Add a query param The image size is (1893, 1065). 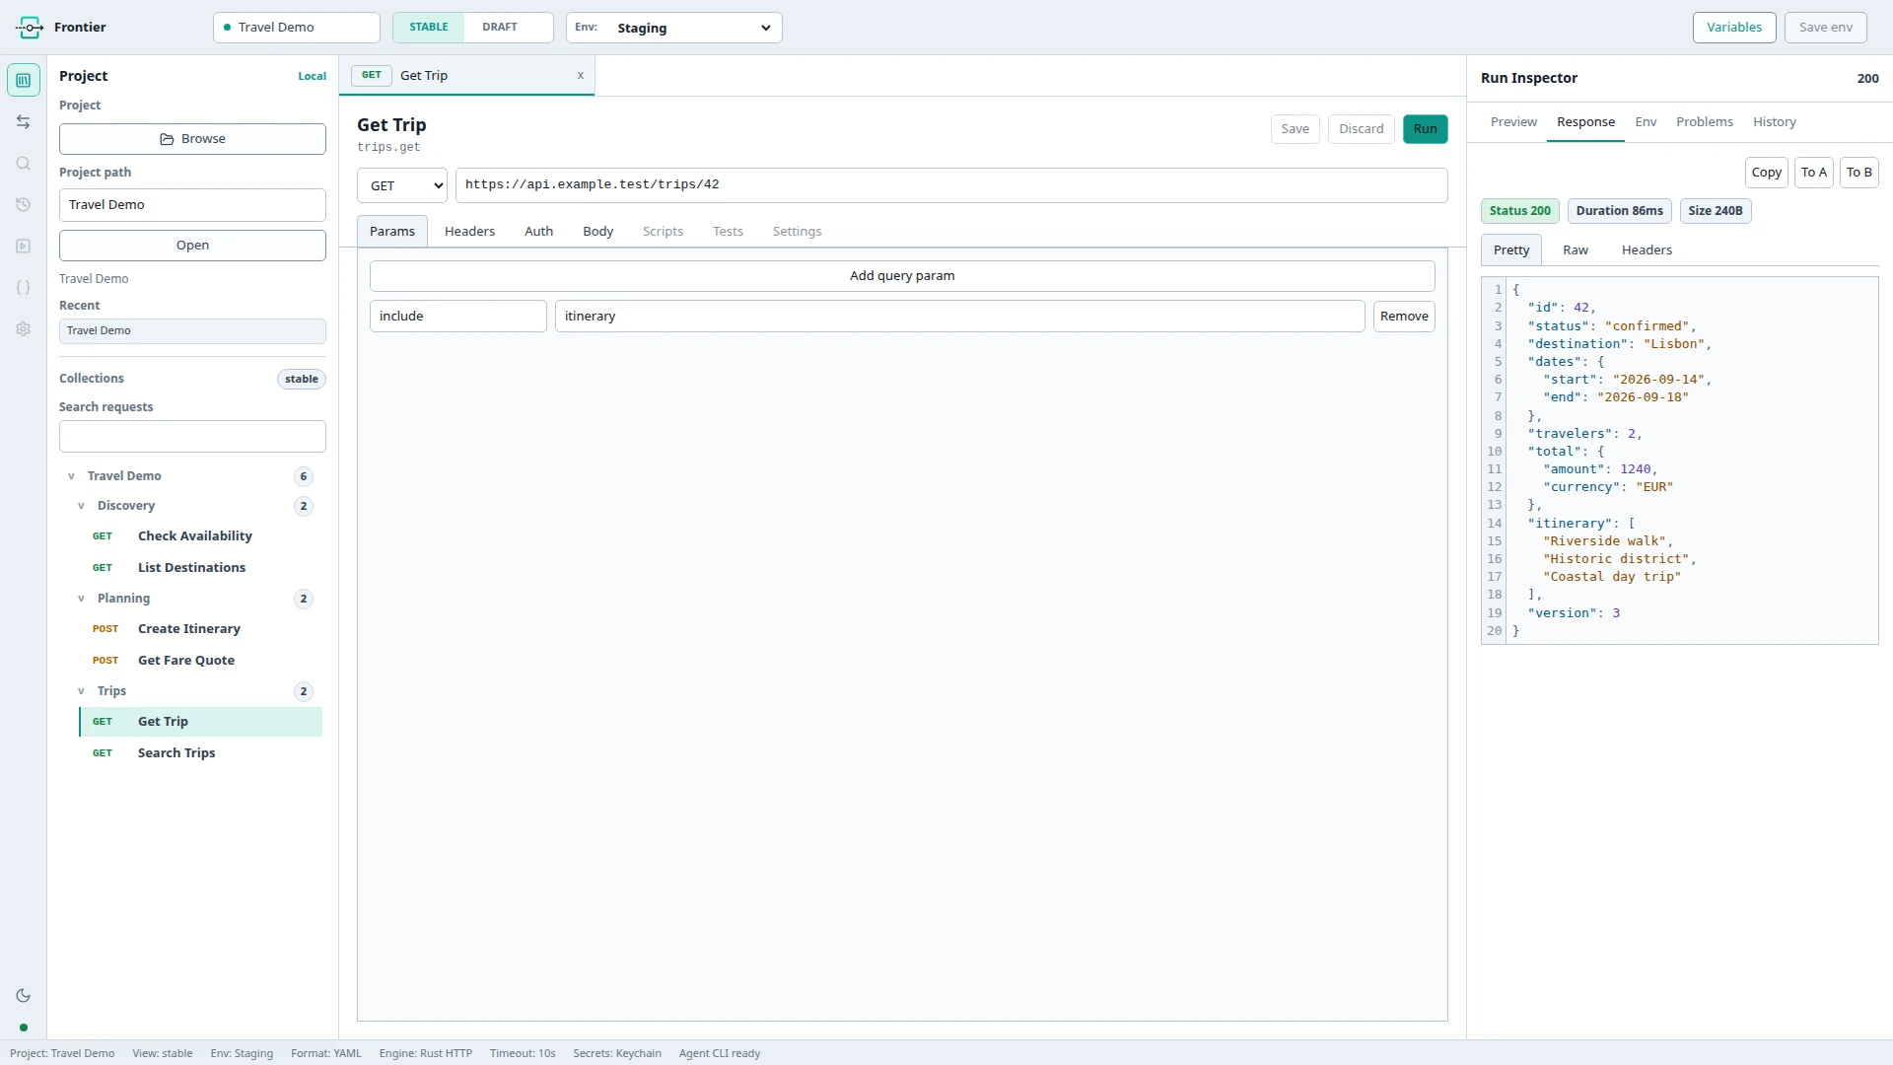[902, 276]
